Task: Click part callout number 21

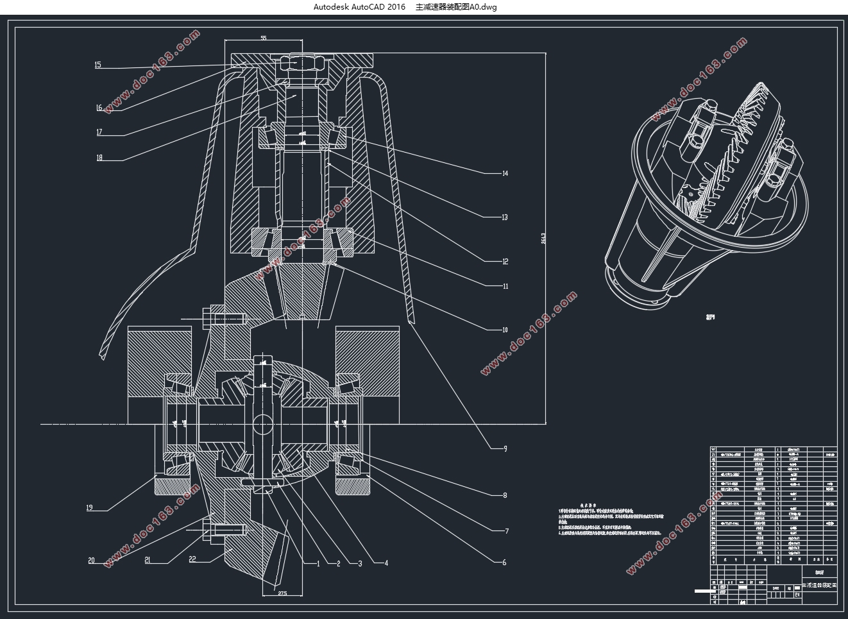Action: [148, 560]
